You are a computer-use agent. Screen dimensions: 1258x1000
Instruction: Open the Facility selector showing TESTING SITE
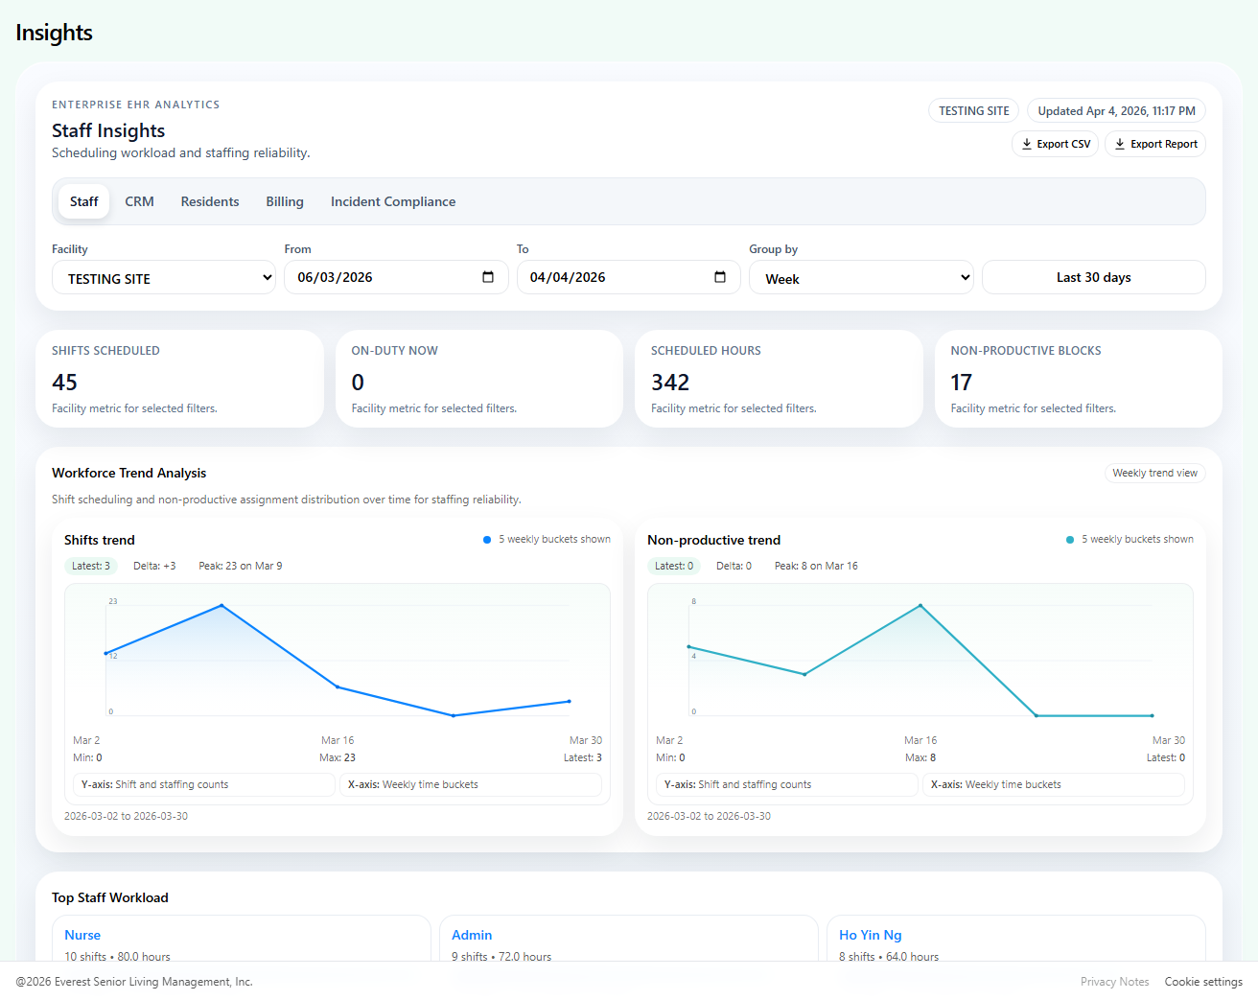tap(163, 277)
